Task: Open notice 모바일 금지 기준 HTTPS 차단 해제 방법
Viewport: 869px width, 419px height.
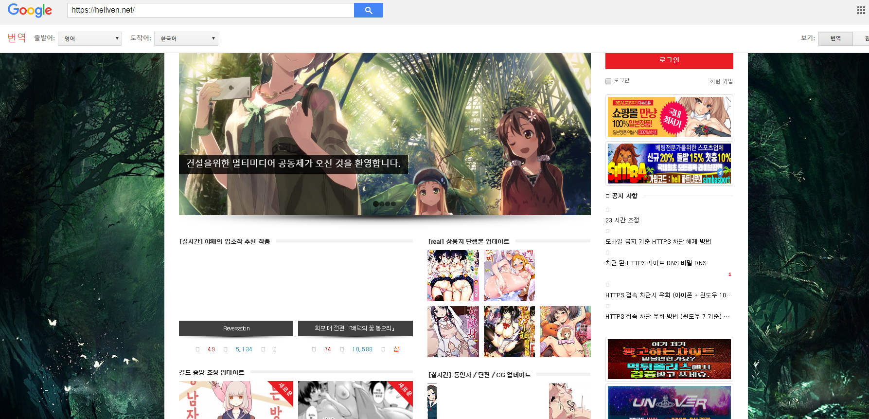Action: coord(658,241)
